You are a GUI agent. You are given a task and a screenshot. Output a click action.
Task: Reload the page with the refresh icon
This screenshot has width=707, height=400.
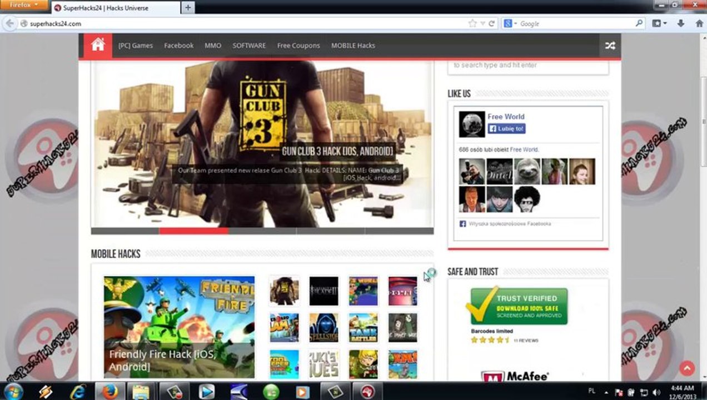(491, 23)
